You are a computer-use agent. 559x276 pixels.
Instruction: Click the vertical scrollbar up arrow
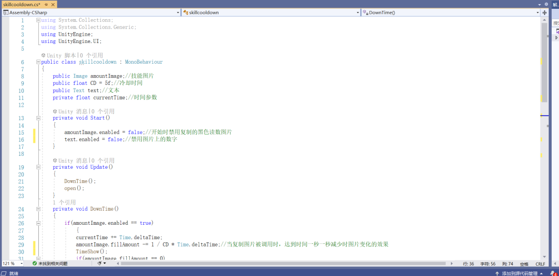(x=545, y=20)
